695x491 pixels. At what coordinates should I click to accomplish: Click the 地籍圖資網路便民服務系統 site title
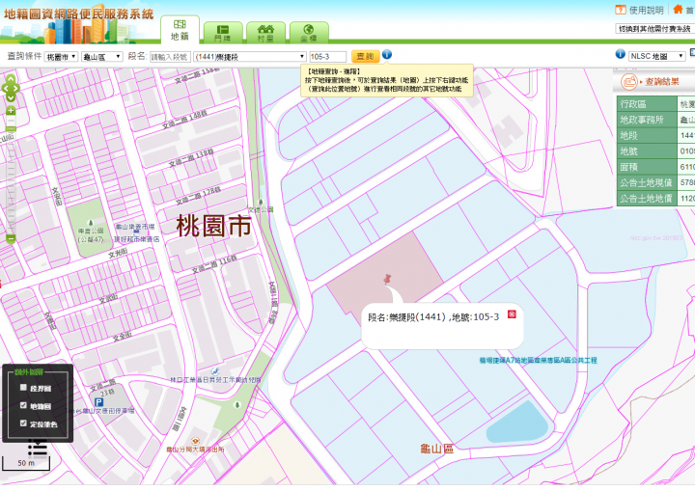click(79, 14)
